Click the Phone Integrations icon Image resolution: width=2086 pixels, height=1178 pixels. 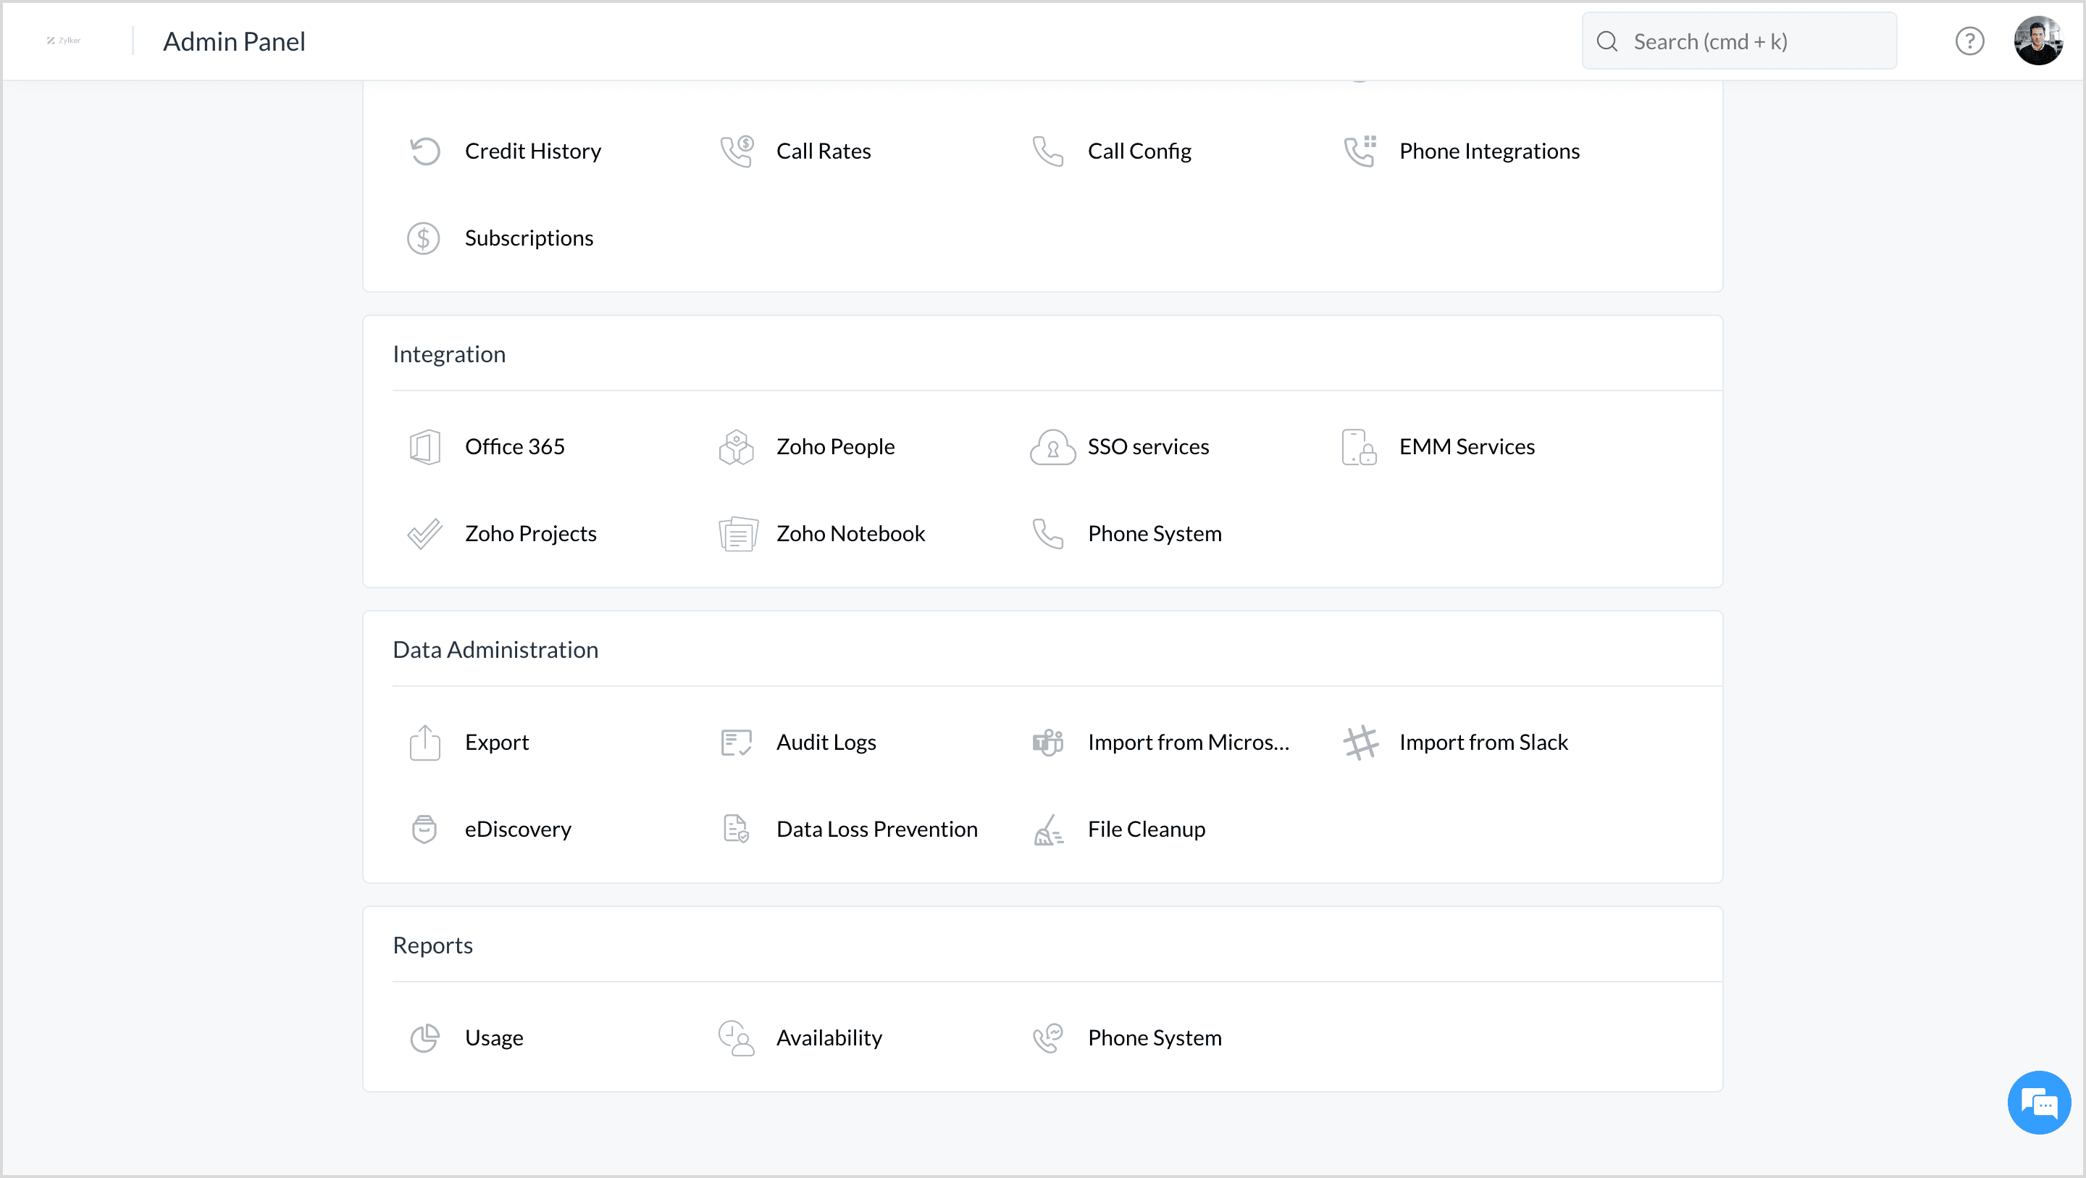point(1360,151)
